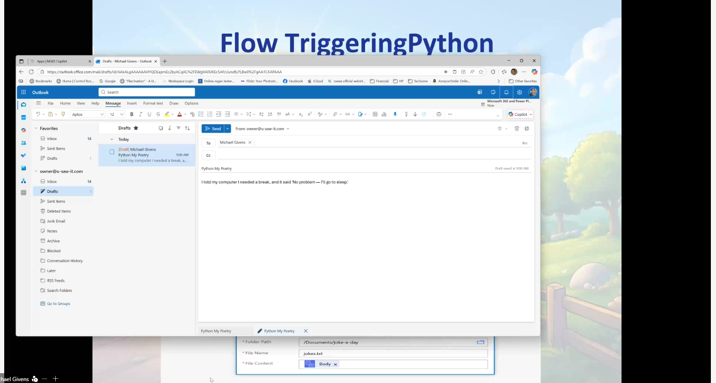Collapse the Favorites folder group

coord(36,128)
